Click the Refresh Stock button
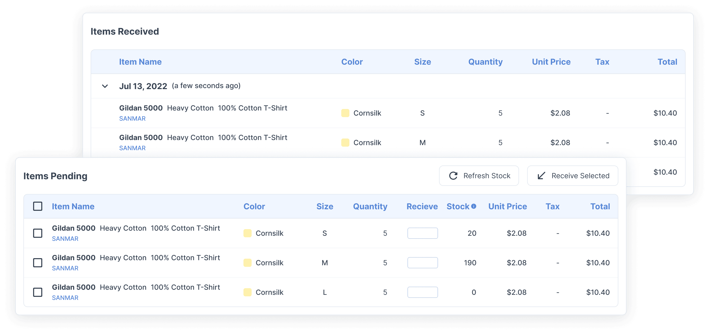 (479, 176)
